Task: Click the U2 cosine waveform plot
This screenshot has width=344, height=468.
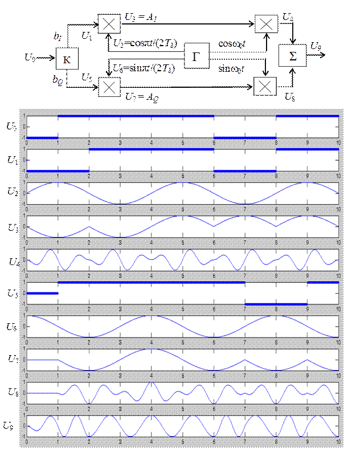Action: 183,193
